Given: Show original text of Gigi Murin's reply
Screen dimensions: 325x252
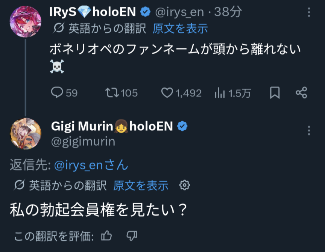Looking at the screenshot, I should [x=141, y=185].
